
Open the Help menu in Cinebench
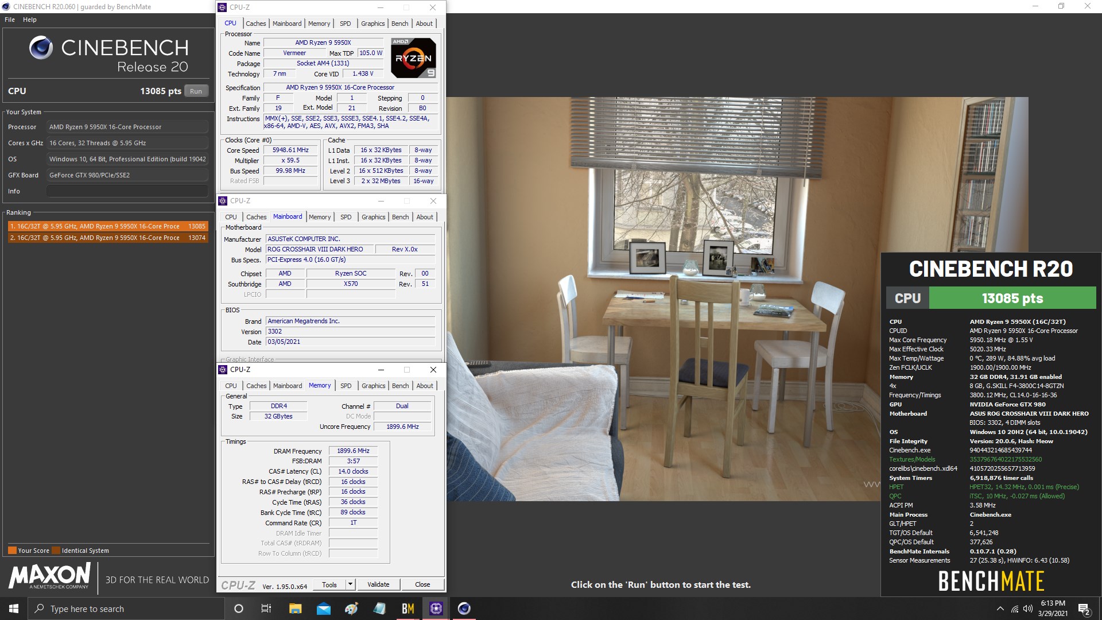30,20
